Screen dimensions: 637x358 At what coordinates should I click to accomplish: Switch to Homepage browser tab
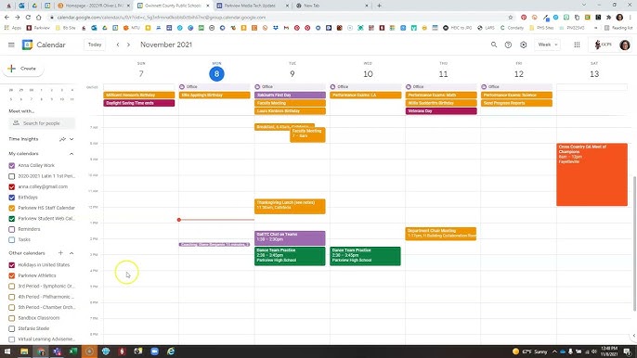pos(93,6)
